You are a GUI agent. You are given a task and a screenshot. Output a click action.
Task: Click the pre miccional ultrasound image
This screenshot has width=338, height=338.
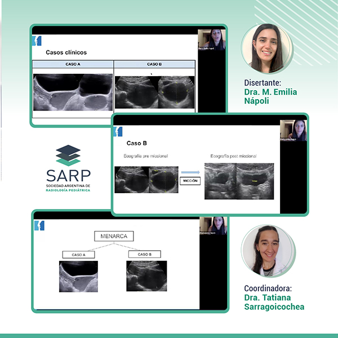tap(146, 180)
